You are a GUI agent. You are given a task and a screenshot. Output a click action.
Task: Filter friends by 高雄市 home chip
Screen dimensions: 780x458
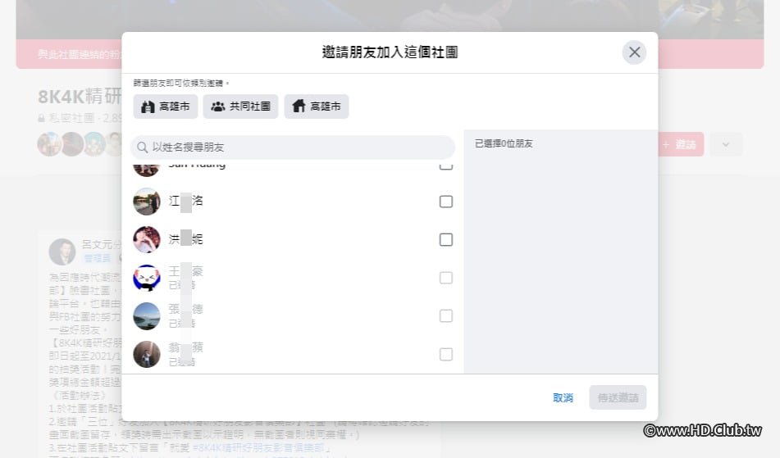pyautogui.click(x=317, y=107)
